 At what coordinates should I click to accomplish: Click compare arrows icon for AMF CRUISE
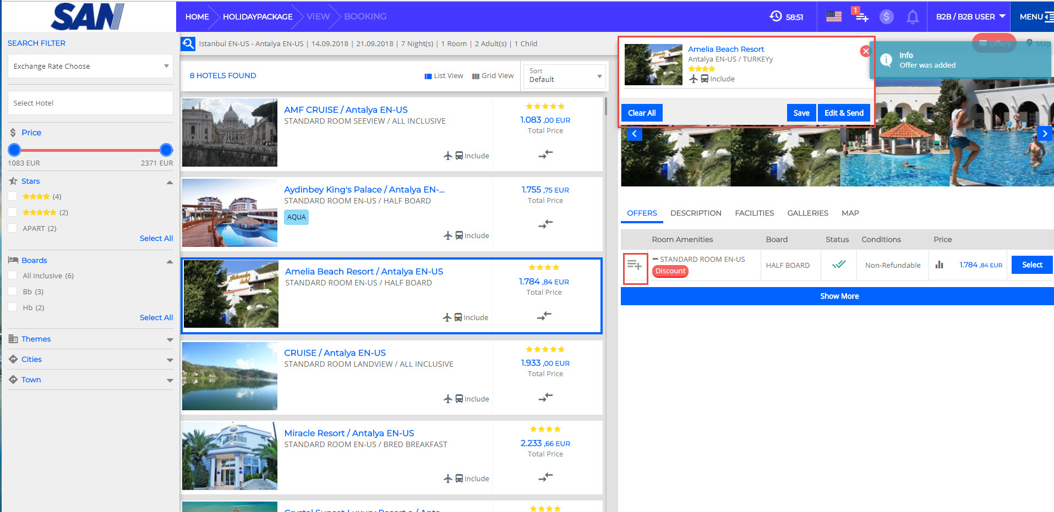pyautogui.click(x=545, y=155)
